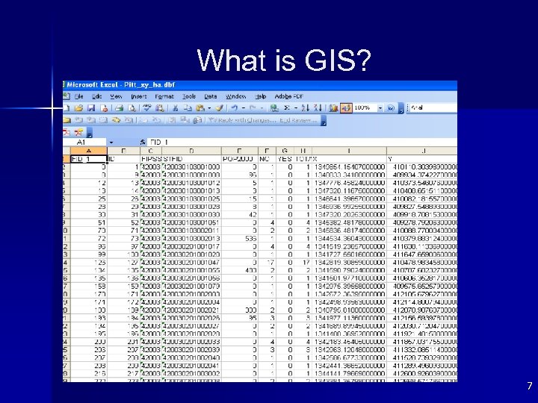Paste using the clipboard icon

(x=200, y=108)
